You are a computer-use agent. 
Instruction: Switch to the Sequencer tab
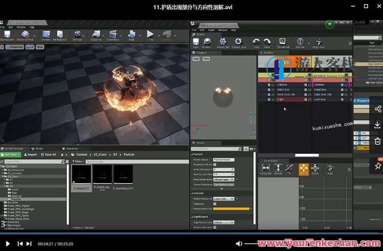point(70,148)
